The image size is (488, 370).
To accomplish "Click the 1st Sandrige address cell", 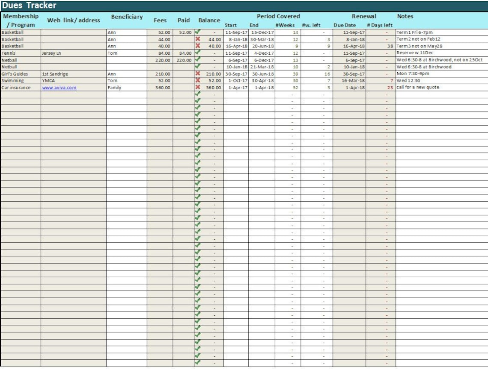I will coord(74,74).
